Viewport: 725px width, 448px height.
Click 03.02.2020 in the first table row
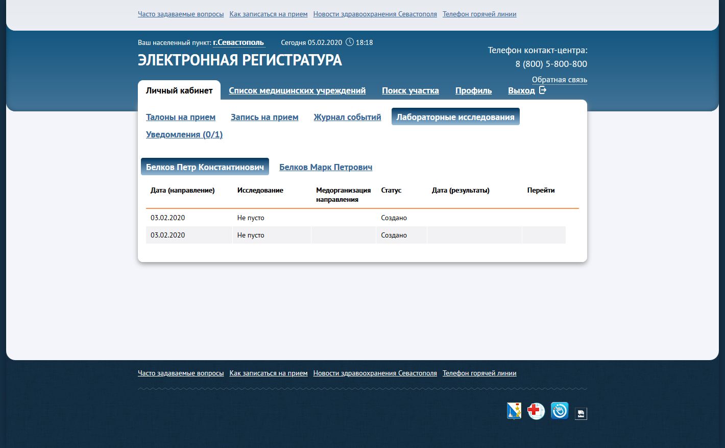click(167, 218)
